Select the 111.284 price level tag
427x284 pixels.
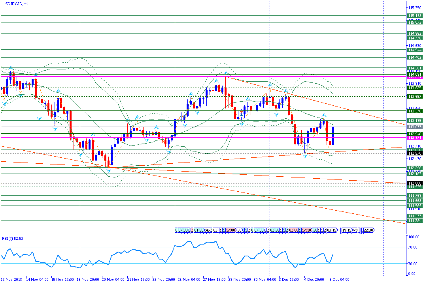click(415, 221)
